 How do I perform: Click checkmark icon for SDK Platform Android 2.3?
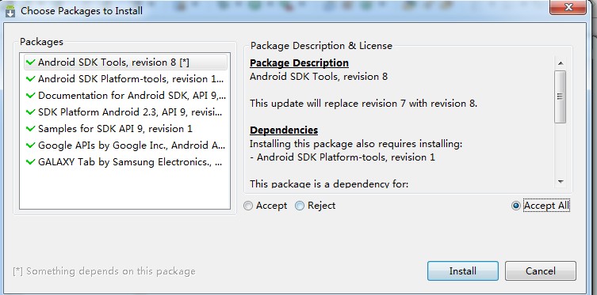coord(30,112)
